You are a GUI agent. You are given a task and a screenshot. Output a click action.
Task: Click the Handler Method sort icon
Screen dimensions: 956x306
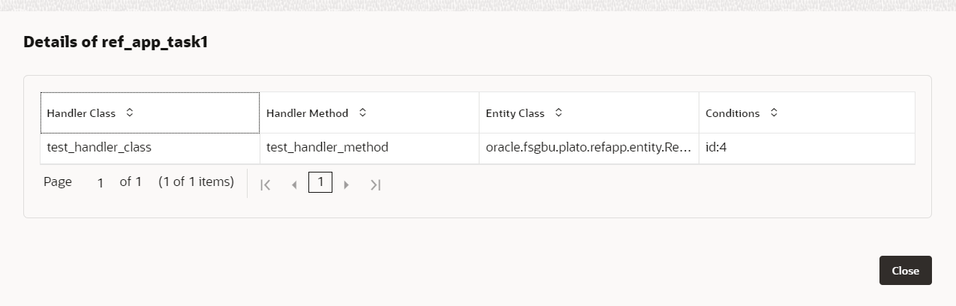pyautogui.click(x=362, y=112)
